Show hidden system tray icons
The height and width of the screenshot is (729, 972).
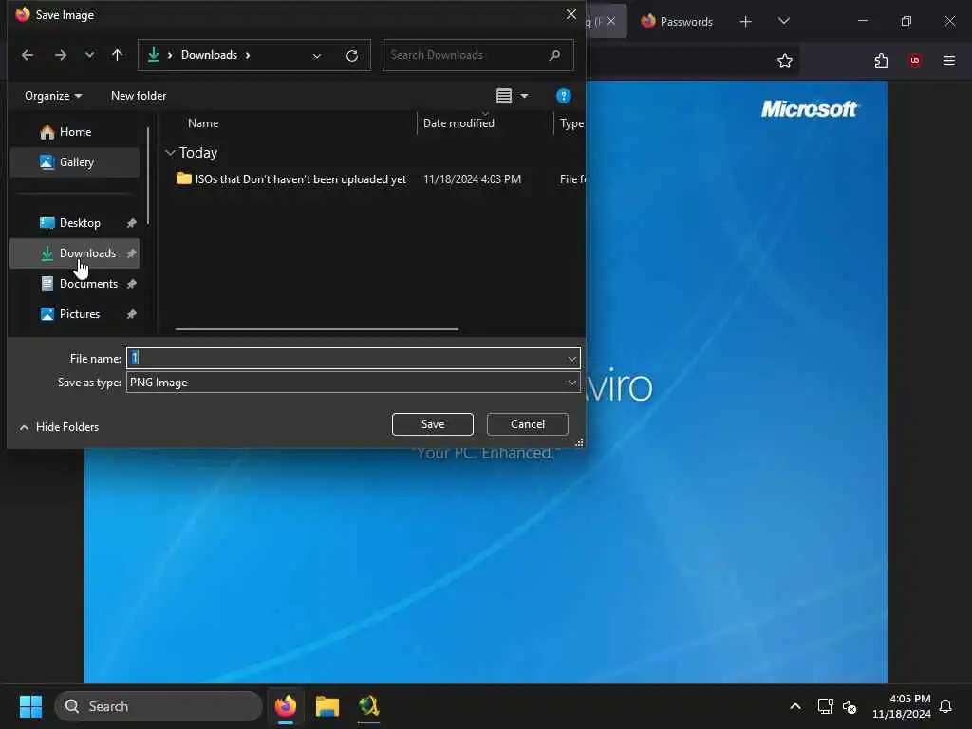[x=795, y=706]
